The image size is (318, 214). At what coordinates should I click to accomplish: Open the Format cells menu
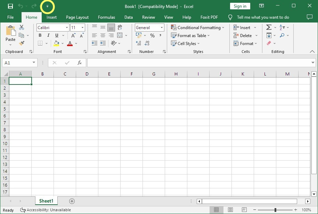[245, 43]
